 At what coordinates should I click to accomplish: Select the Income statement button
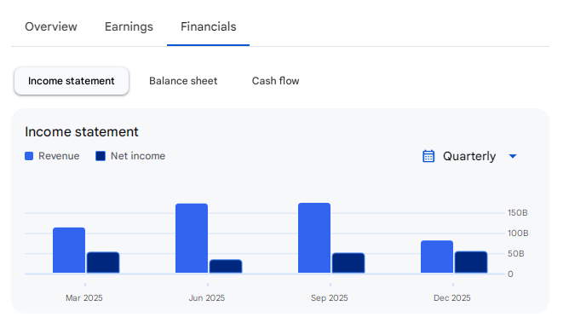pos(72,81)
